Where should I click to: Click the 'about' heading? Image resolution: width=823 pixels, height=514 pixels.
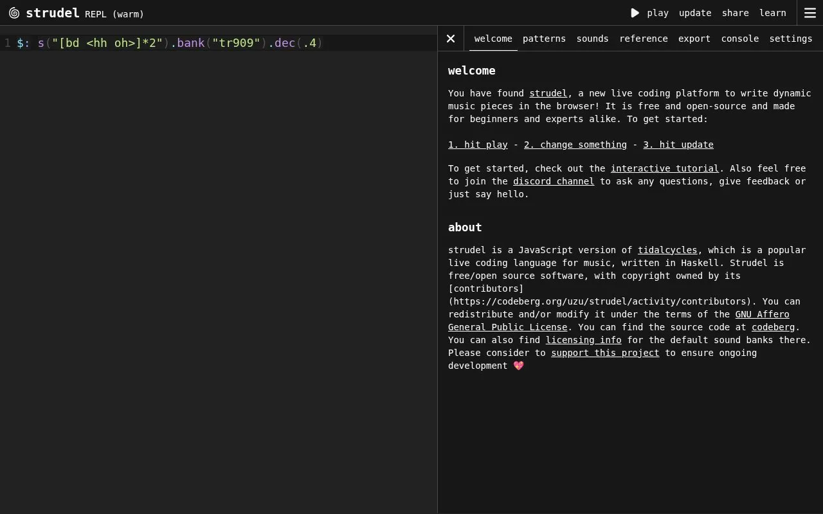[x=465, y=227]
